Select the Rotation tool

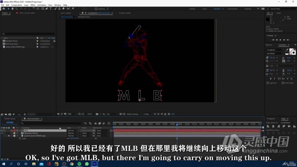click(x=34, y=9)
